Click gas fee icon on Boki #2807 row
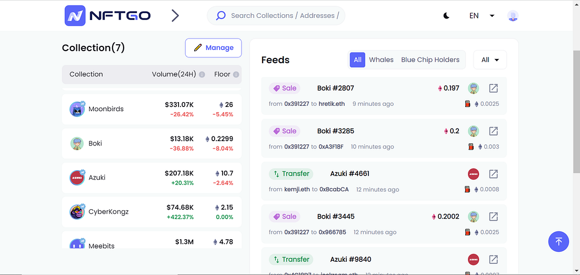The width and height of the screenshot is (580, 275). 467,104
